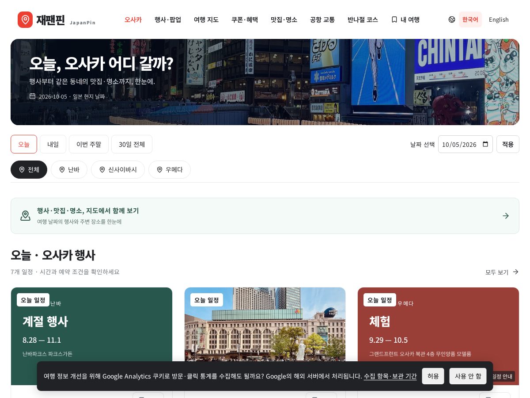The height and width of the screenshot is (398, 530).
Task: Select the 오늘 date filter
Action: [x=24, y=144]
